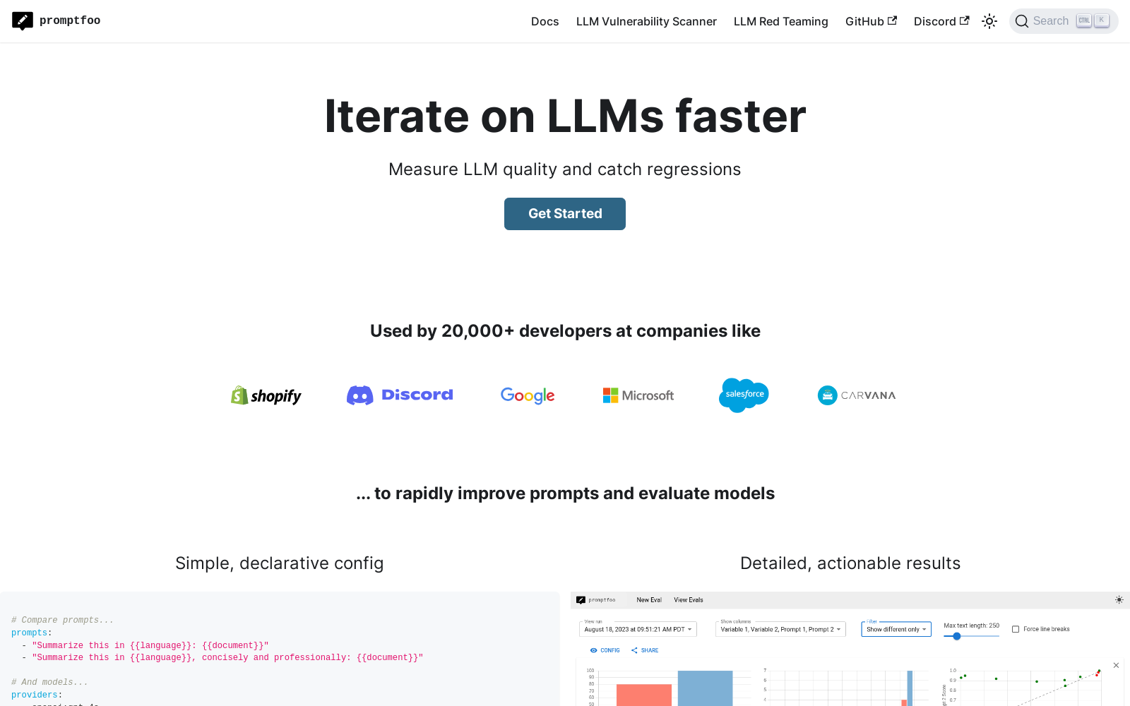Click the Get Started button
The image size is (1130, 706).
565,214
